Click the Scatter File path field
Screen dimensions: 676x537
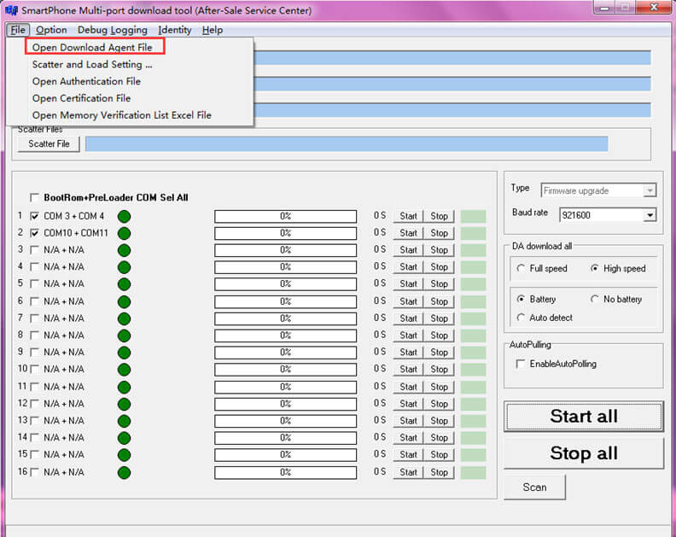pos(347,144)
